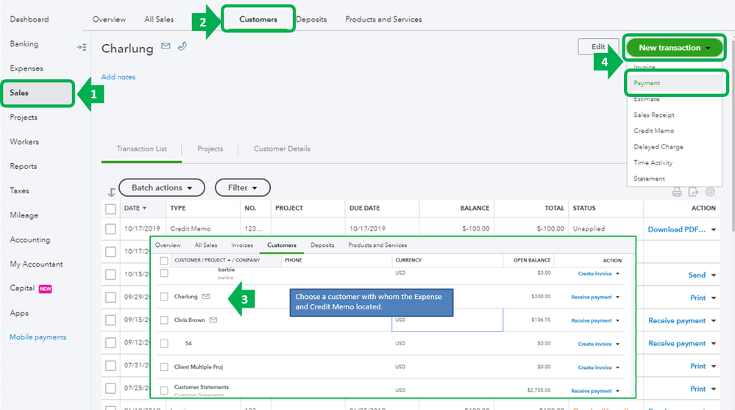
Task: Tick the customer list header checkbox
Action: 164,261
